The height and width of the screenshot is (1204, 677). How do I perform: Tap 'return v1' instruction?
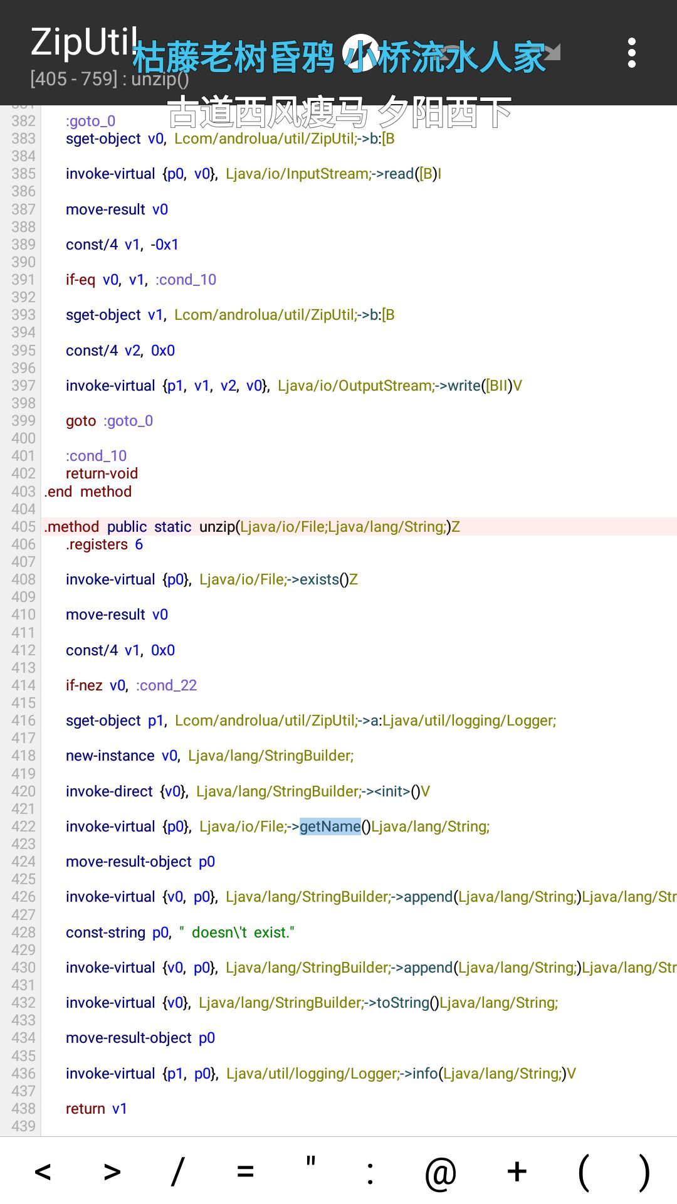pyautogui.click(x=97, y=1109)
